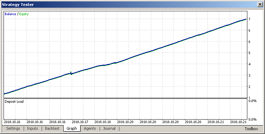The image size is (265, 134).
Task: Click the green Equity legend label
Action: pyautogui.click(x=24, y=14)
